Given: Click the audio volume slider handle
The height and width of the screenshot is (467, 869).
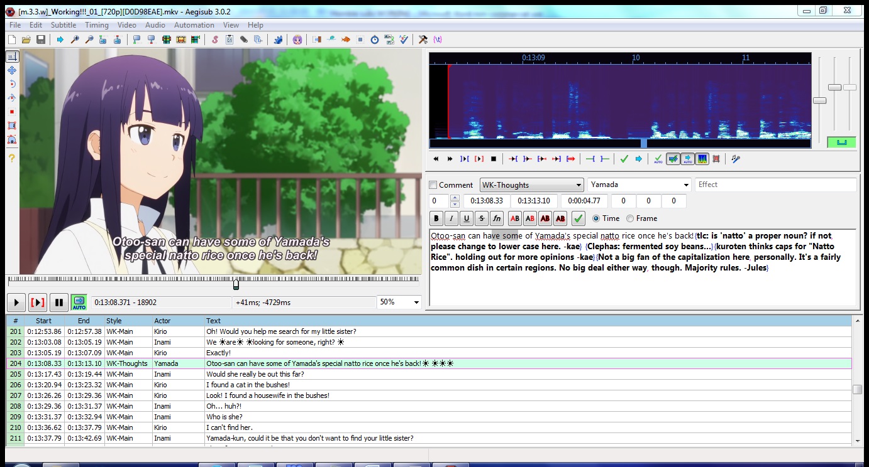Looking at the screenshot, I should (x=850, y=87).
